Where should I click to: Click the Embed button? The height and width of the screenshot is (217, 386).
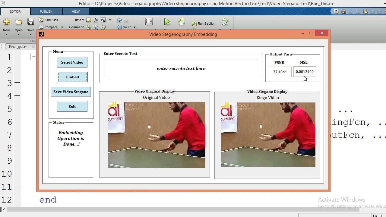pyautogui.click(x=72, y=77)
